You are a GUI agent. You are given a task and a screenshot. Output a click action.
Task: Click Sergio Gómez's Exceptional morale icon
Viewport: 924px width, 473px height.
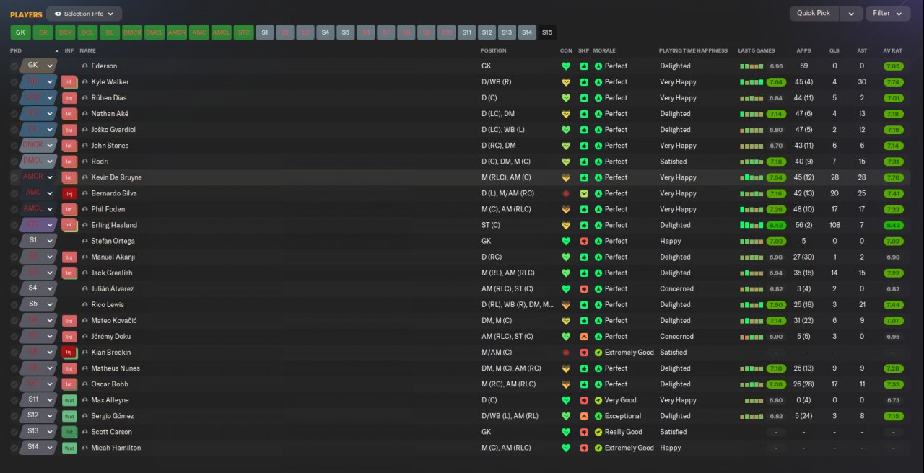pos(598,416)
